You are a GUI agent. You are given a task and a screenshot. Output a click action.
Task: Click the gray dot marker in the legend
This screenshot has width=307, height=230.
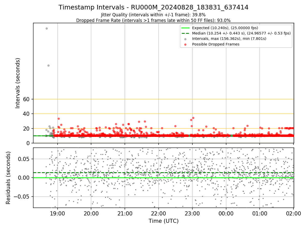coord(185,39)
